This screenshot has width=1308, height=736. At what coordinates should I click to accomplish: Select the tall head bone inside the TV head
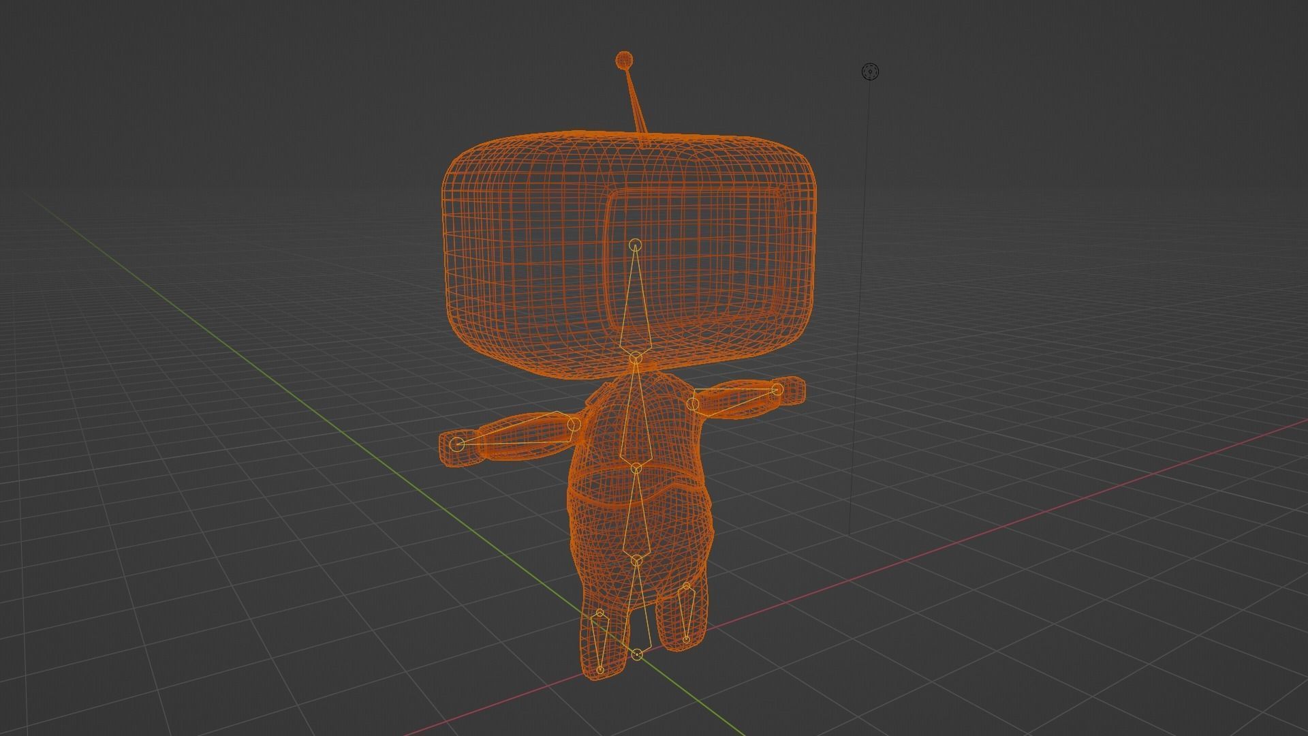636,302
